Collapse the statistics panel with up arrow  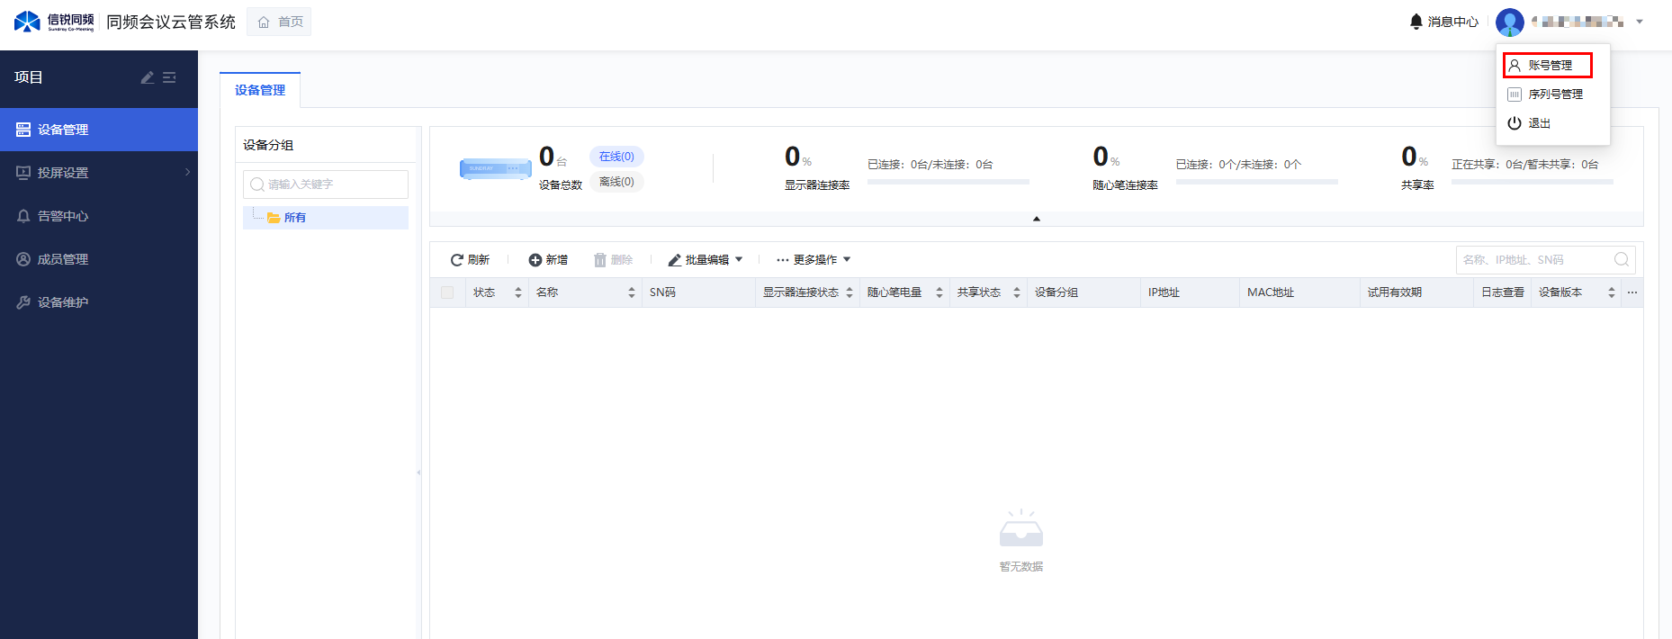tap(1036, 219)
